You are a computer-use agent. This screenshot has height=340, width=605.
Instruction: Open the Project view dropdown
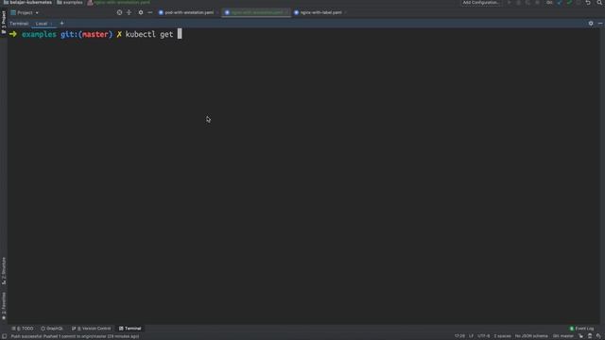(x=26, y=12)
